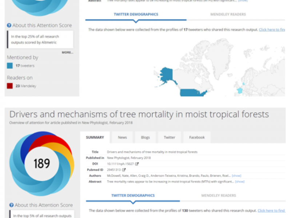Open the 17 tweeters mention link

click(x=25, y=66)
